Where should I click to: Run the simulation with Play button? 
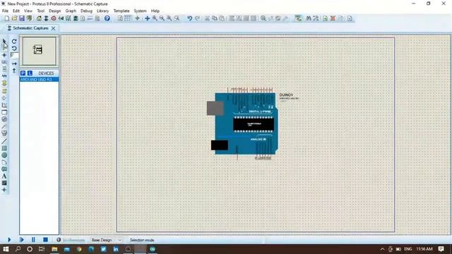9,240
